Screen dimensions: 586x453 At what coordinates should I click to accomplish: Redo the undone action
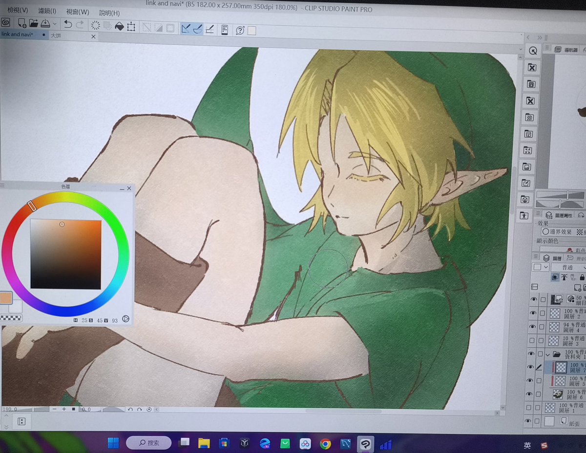[80, 25]
